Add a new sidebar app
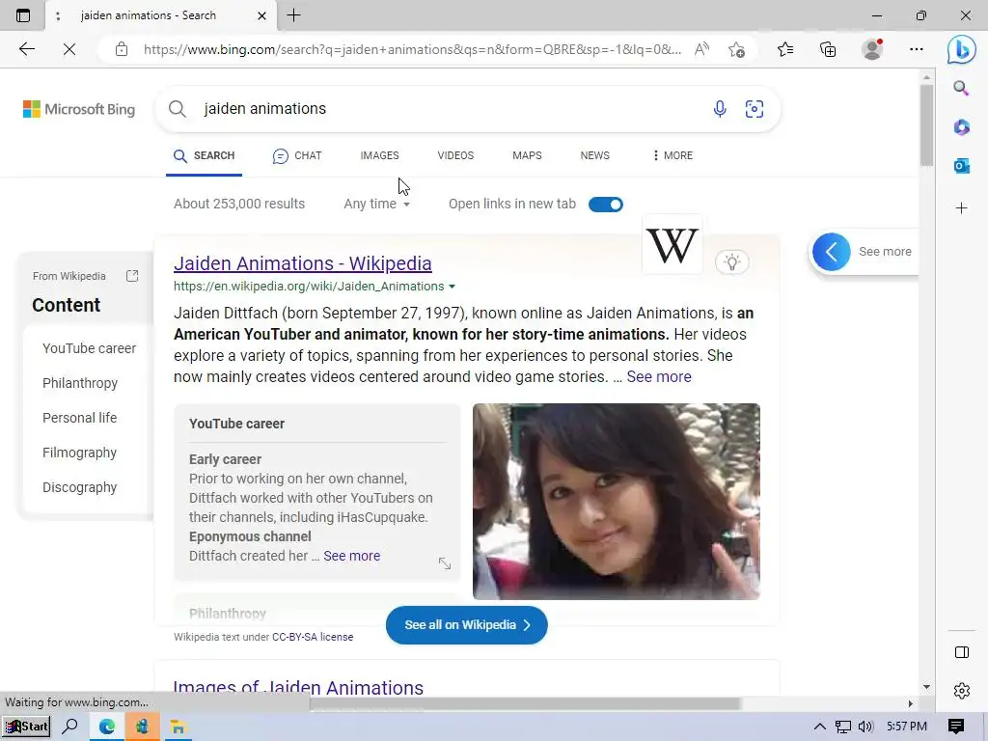Screen dimensions: 988x741 click(961, 208)
